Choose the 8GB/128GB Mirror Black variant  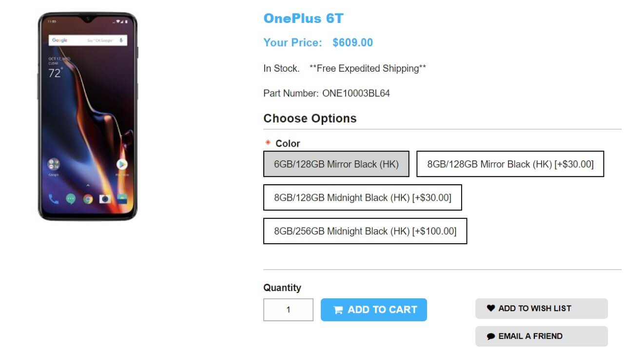click(x=510, y=164)
